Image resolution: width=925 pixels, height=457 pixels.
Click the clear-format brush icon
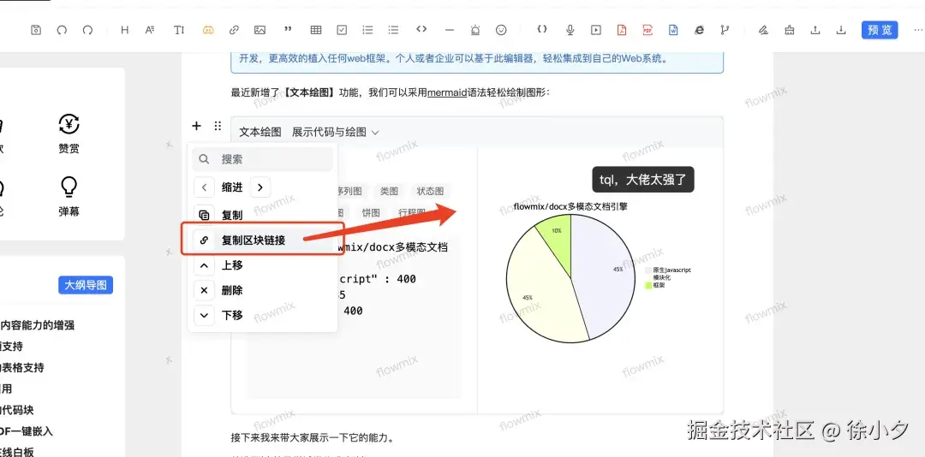point(790,29)
